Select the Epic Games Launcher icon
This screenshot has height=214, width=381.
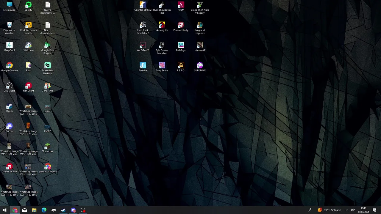coord(162,48)
